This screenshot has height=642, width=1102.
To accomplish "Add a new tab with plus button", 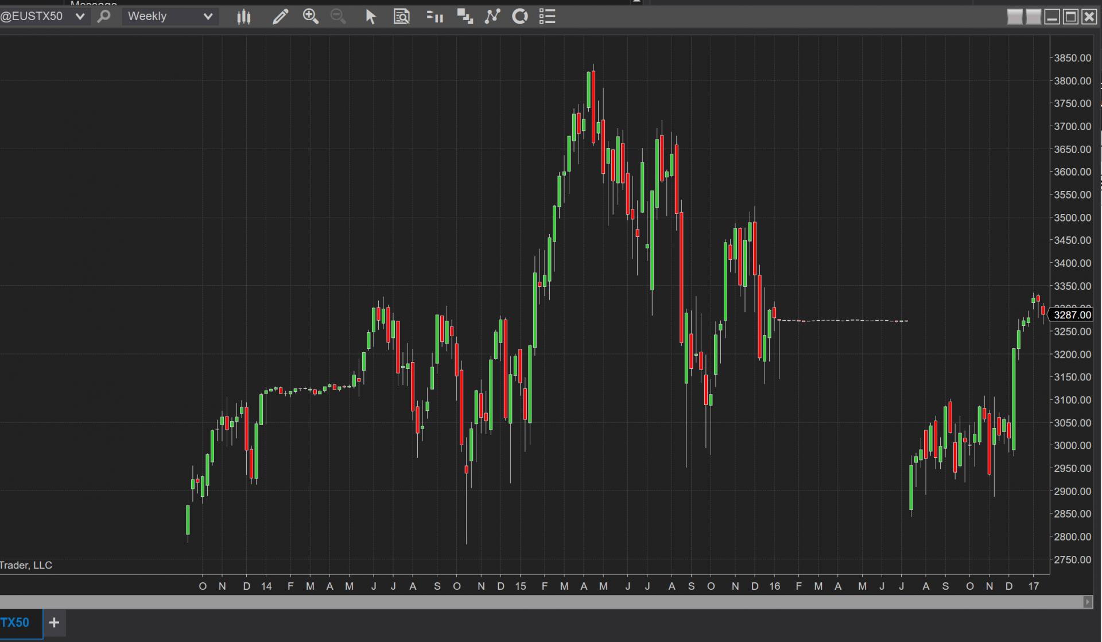I will [x=54, y=623].
